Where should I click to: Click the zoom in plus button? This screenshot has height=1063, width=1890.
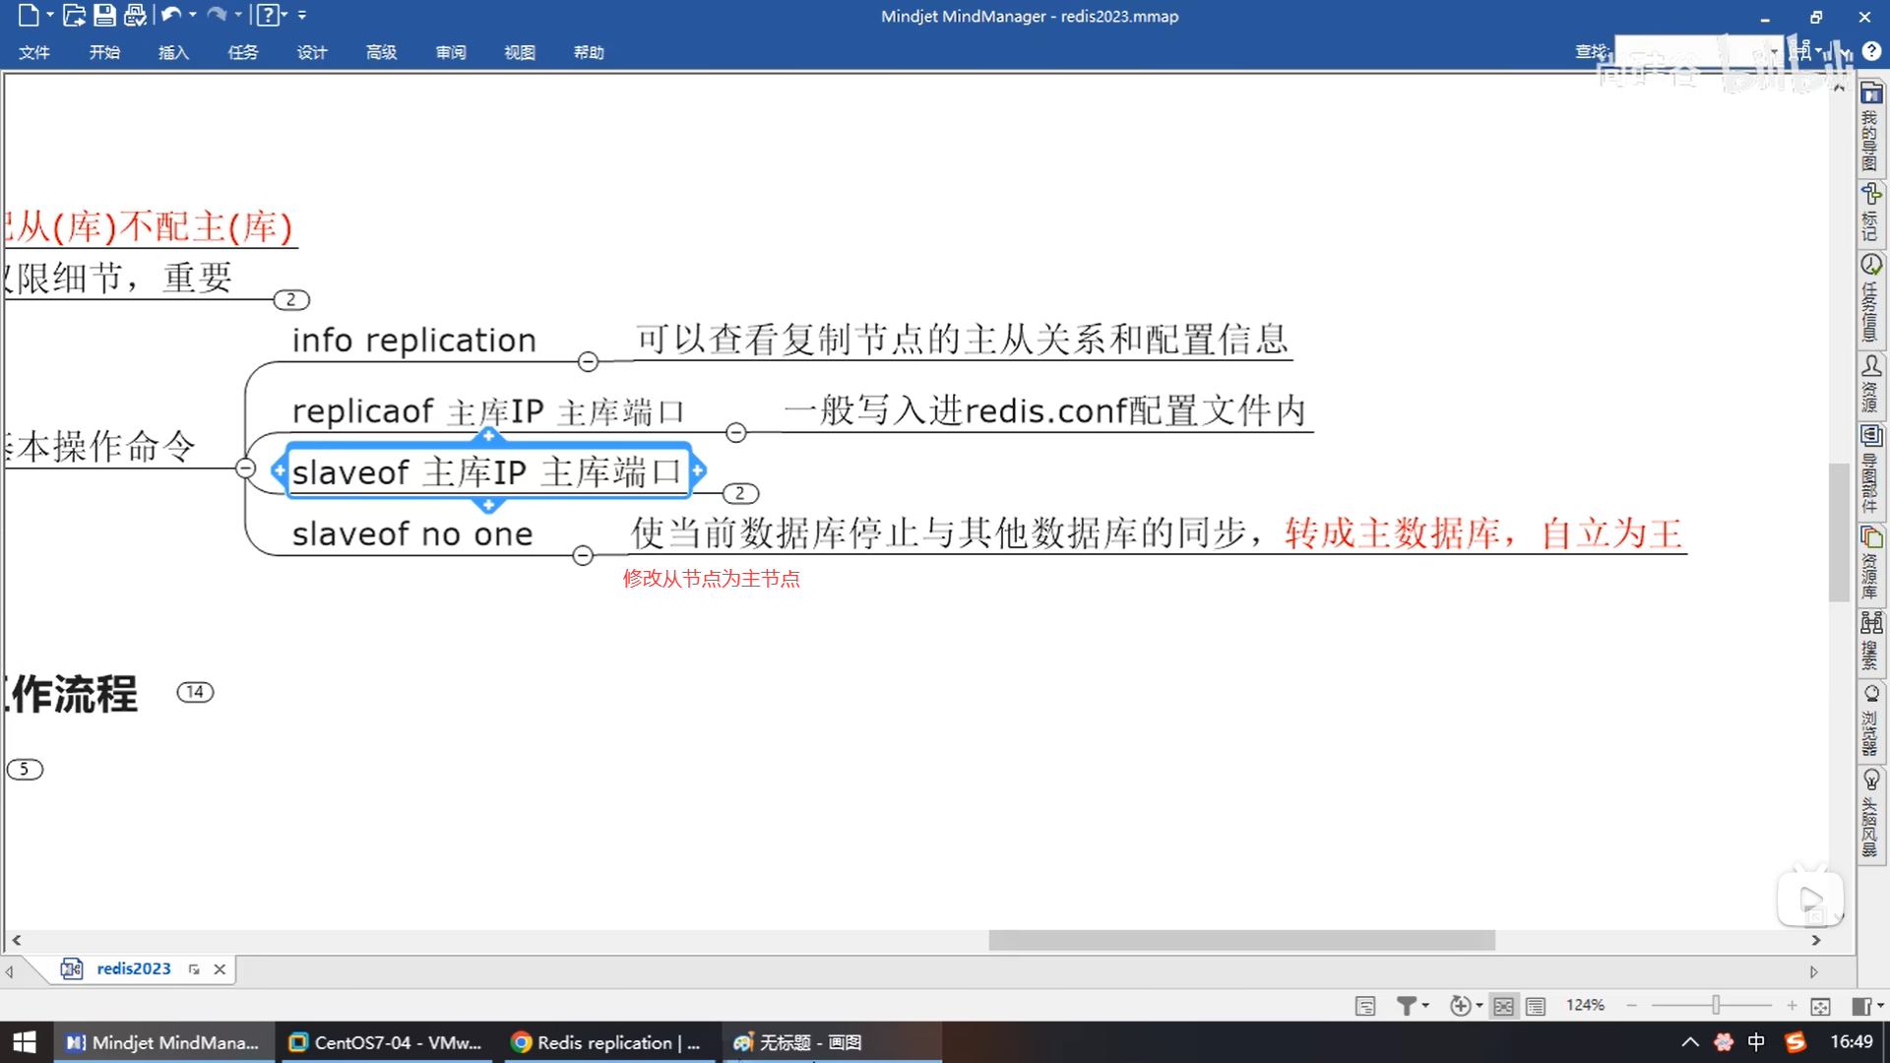[x=1792, y=1006]
